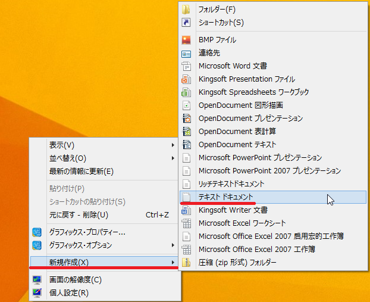The image size is (370, 302).
Task: Select Kingsoft Spreadsheets ワークブック text
Action: (x=253, y=92)
